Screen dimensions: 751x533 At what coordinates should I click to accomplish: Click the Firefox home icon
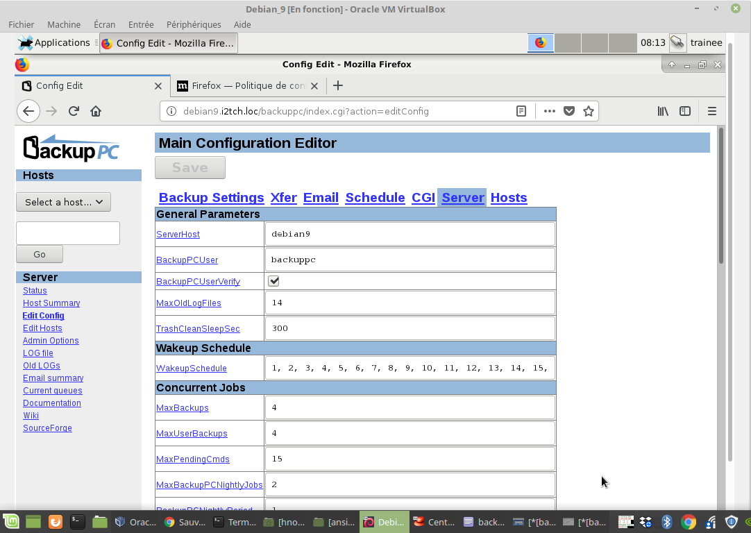[96, 111]
